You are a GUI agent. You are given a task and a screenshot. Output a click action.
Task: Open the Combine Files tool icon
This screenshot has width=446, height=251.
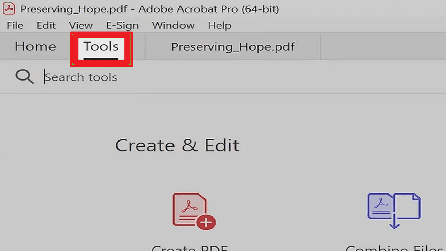(394, 211)
